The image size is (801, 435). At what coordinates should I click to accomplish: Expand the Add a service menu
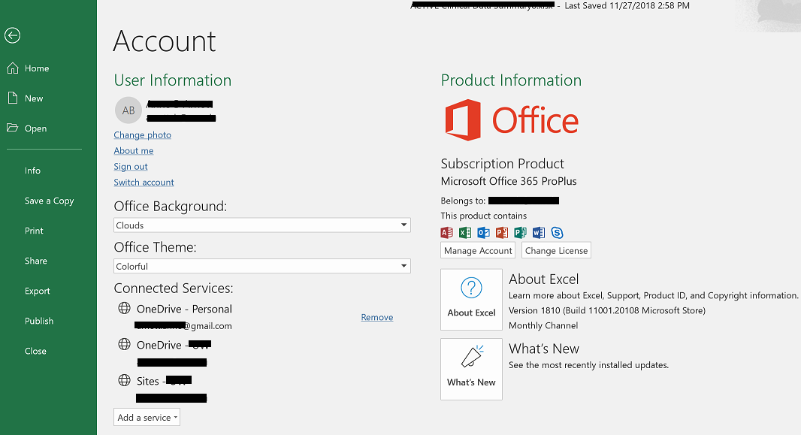pyautogui.click(x=147, y=417)
